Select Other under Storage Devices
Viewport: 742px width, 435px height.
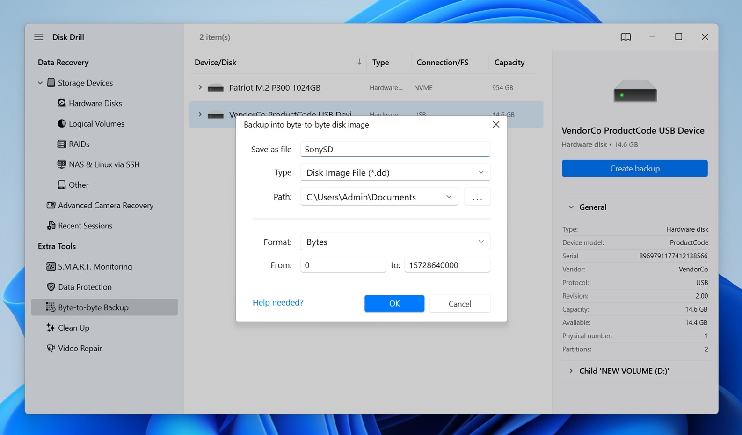(x=79, y=185)
